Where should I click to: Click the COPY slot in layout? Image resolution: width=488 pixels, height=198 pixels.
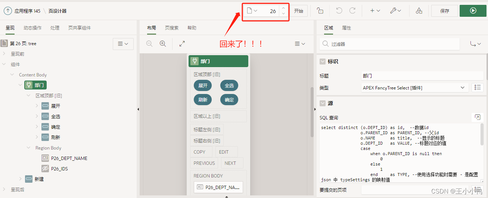click(x=201, y=152)
